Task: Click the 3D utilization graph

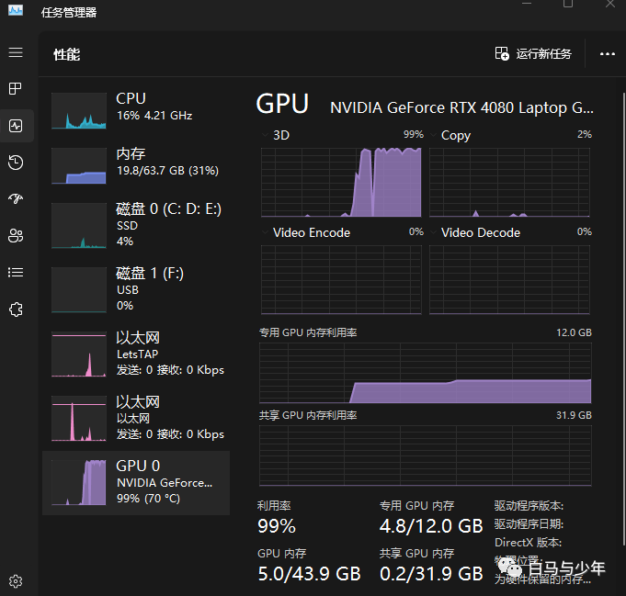Action: [341, 183]
